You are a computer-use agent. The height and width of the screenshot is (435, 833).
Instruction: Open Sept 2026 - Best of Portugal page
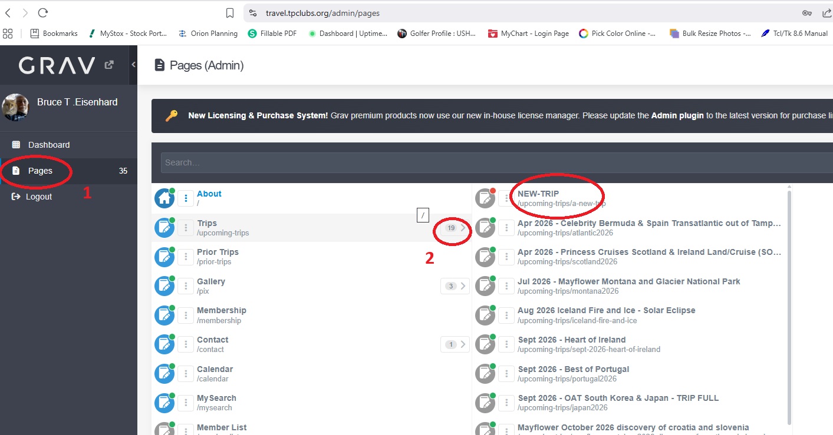click(x=573, y=369)
